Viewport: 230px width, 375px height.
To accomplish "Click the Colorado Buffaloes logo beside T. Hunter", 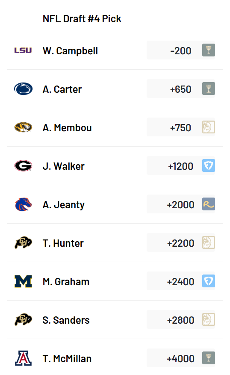I will coord(23,243).
